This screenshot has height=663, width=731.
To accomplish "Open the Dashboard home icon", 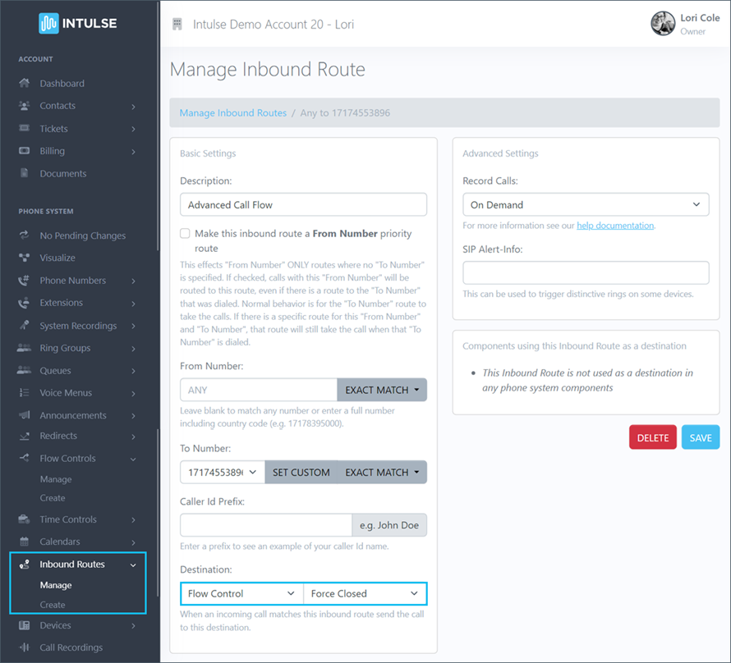I will click(x=25, y=83).
